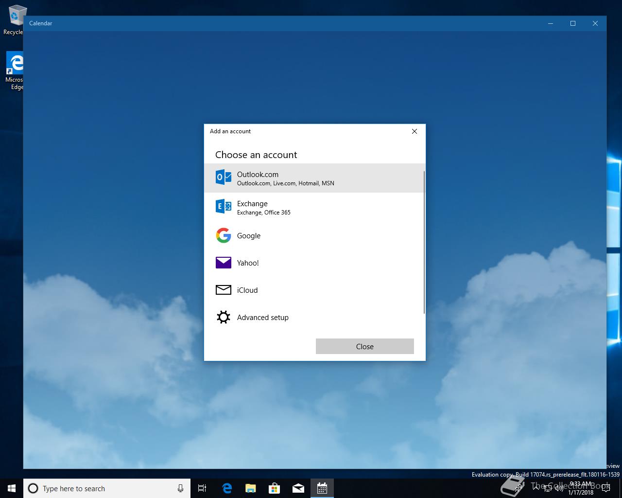Select the Google account label
Image resolution: width=622 pixels, height=498 pixels.
coord(249,235)
